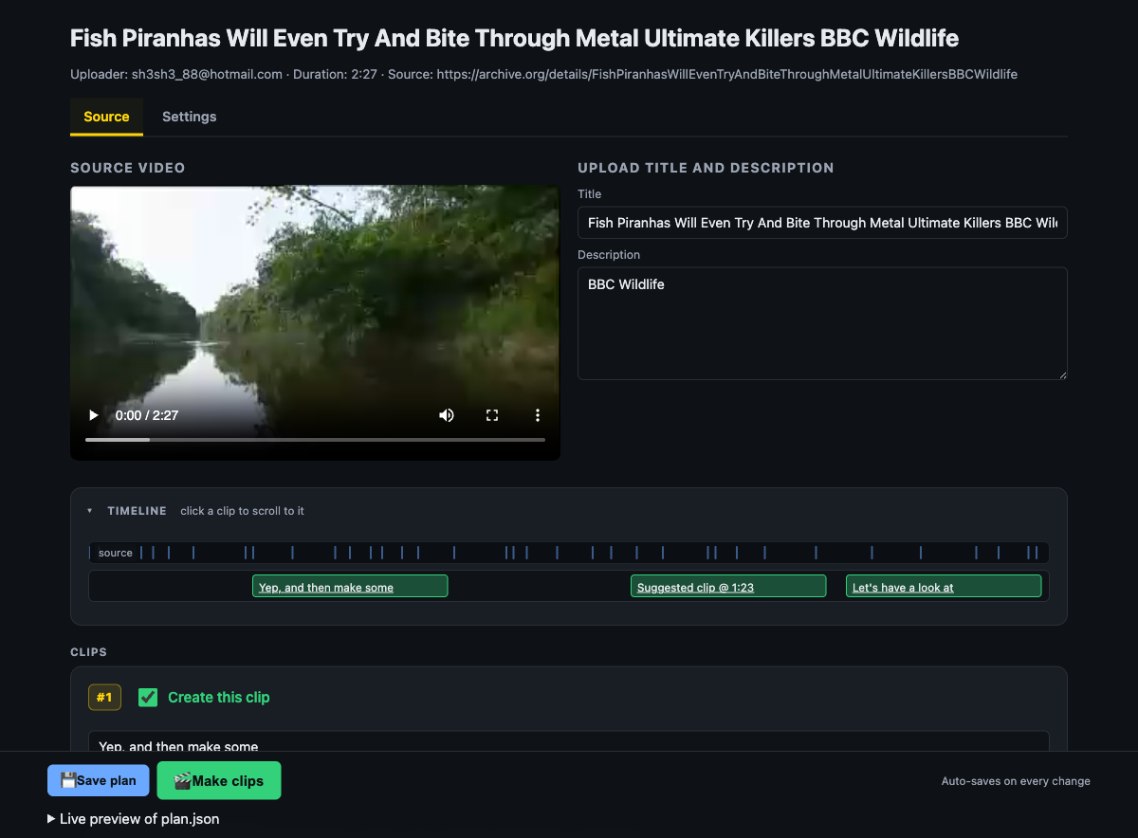Click the CLIPS section heading
1138x838 pixels.
(88, 652)
